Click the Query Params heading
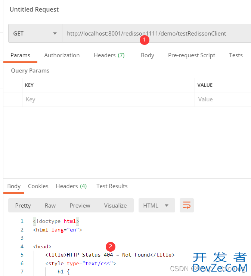The width and height of the screenshot is (251, 276). tap(30, 71)
